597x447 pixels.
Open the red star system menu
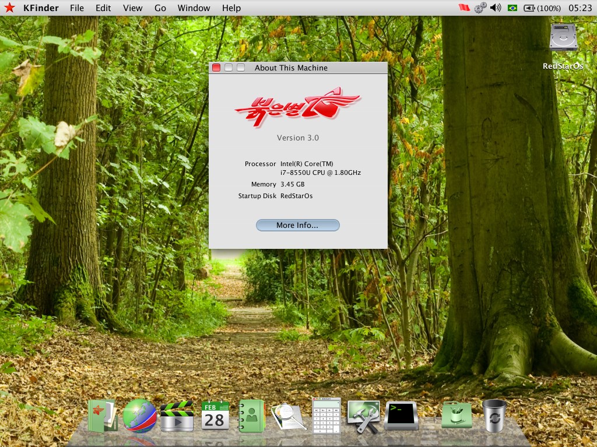(x=9, y=8)
